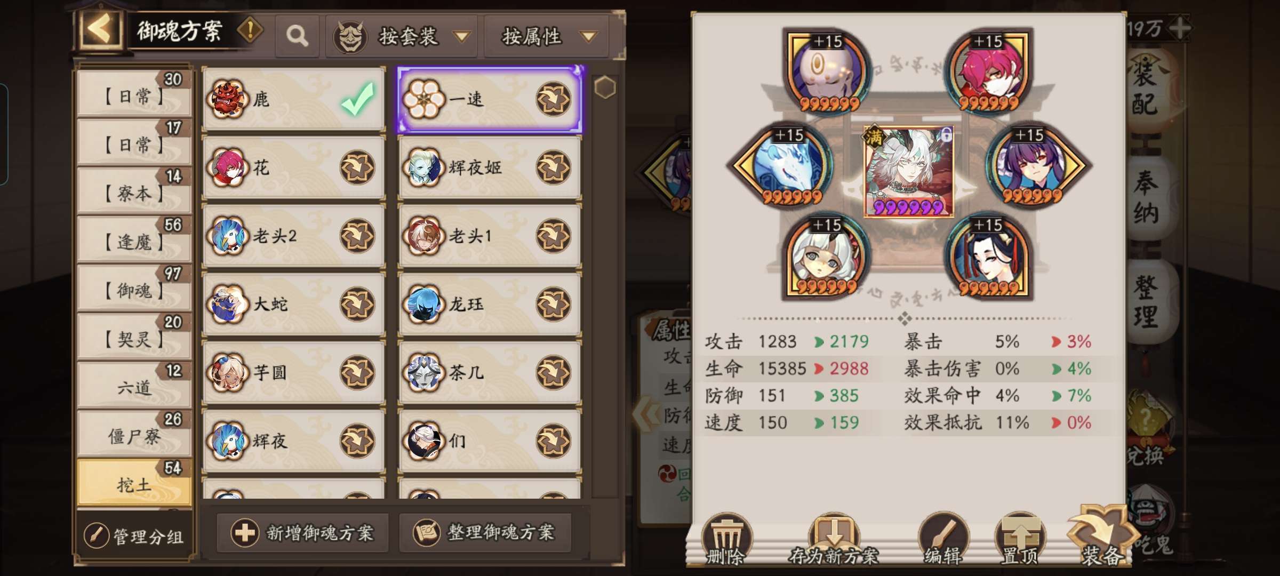
Task: Toggle the lock on center shikigami portrait
Action: pos(946,134)
